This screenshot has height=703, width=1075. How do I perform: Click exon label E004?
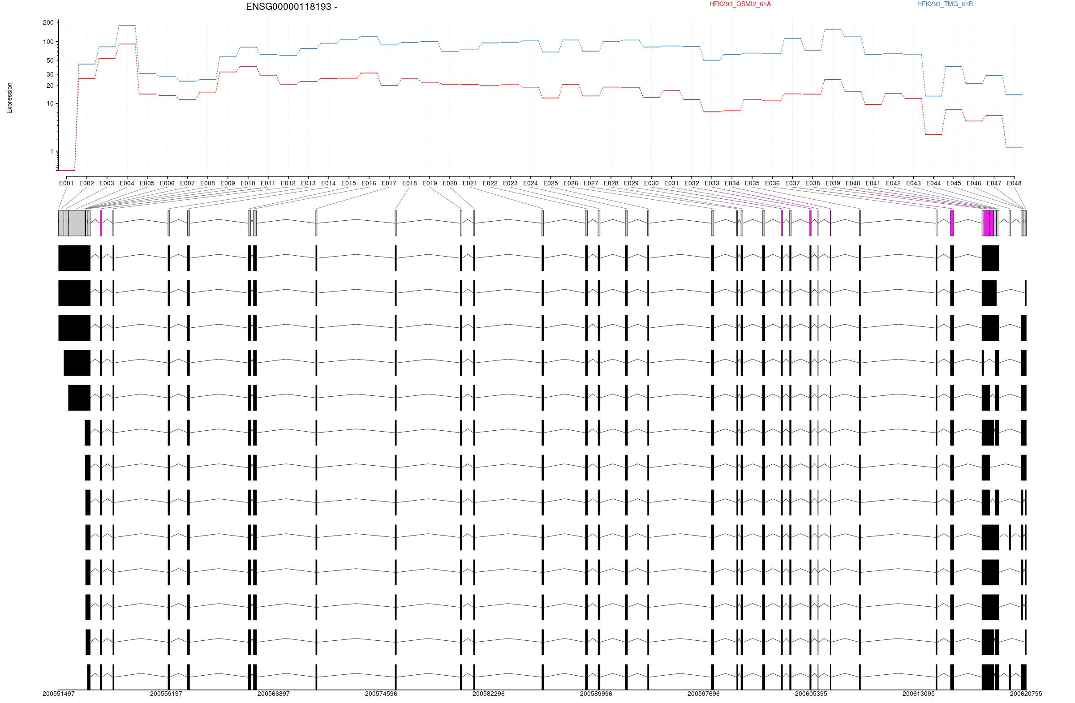click(127, 183)
